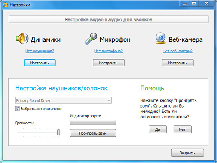The height and width of the screenshot is (163, 217).
Task: Click the Настроить button under Динамики
Action: (40, 63)
